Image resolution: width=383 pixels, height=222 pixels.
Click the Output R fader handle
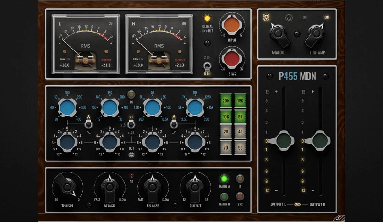[x=318, y=141]
